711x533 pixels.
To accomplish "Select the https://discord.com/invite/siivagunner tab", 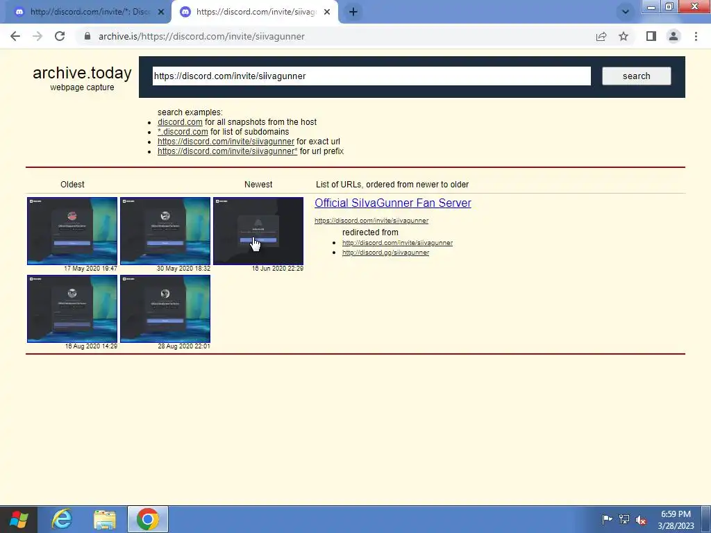I will (254, 12).
